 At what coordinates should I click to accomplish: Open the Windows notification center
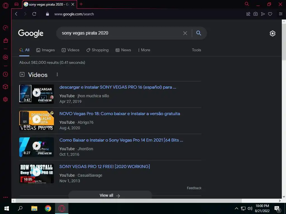click(277, 209)
